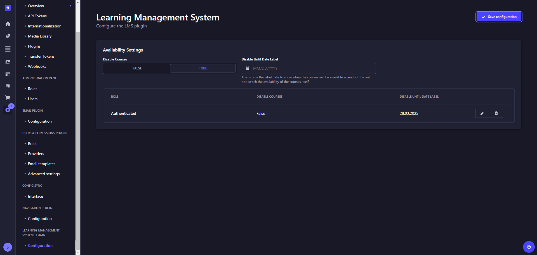Viewport: 537px width, 255px height.
Task: Open the Marketplace cart icon
Action: click(x=8, y=98)
